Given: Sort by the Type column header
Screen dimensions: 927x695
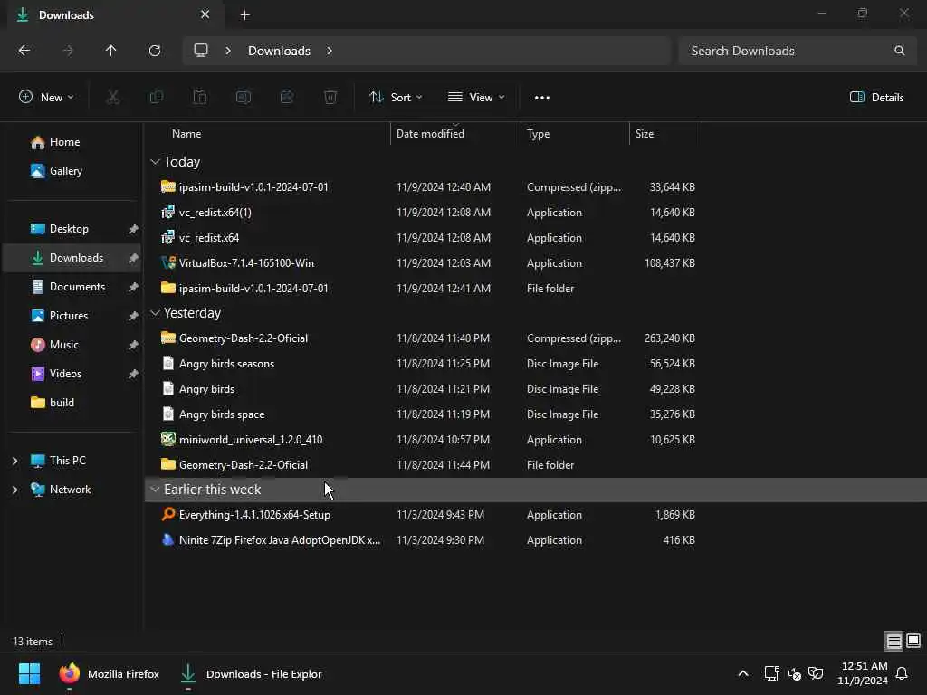Looking at the screenshot, I should coord(575,134).
